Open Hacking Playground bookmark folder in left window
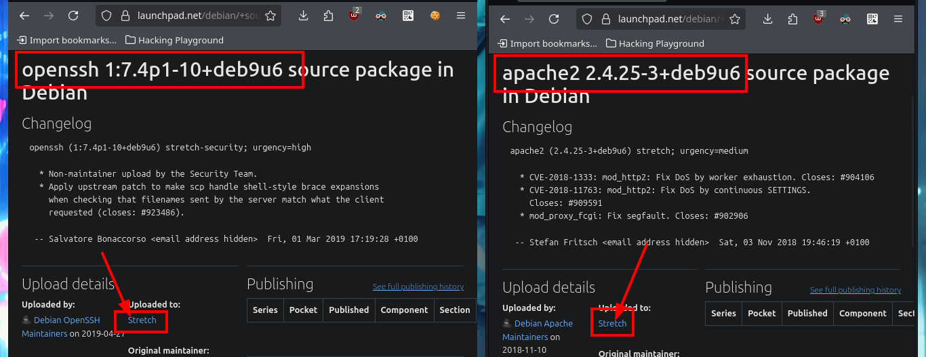 (174, 40)
